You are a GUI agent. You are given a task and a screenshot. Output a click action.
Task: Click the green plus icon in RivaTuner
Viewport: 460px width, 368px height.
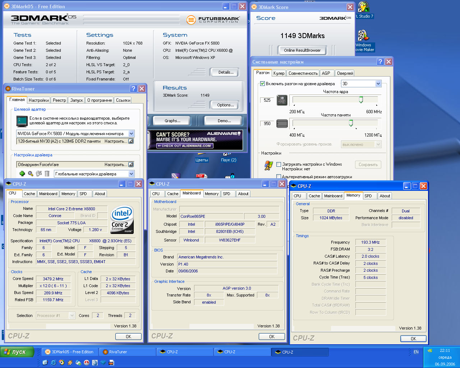[22, 174]
